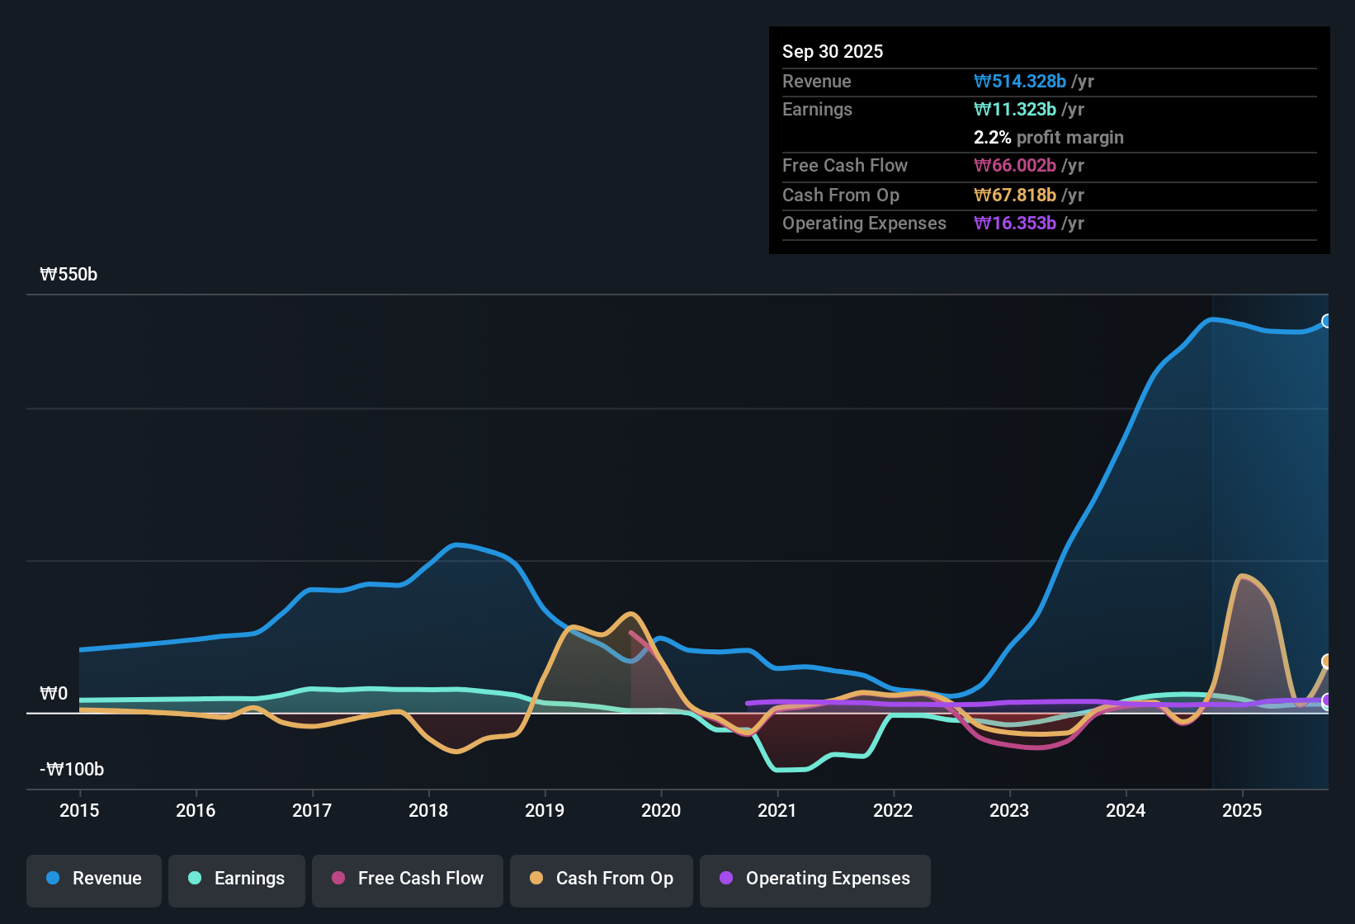
Task: Toggle visibility of the Operating Expenses series
Action: [x=814, y=879]
